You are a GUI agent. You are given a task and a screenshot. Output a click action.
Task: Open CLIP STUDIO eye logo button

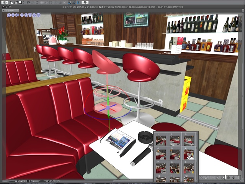[x=5, y=2]
